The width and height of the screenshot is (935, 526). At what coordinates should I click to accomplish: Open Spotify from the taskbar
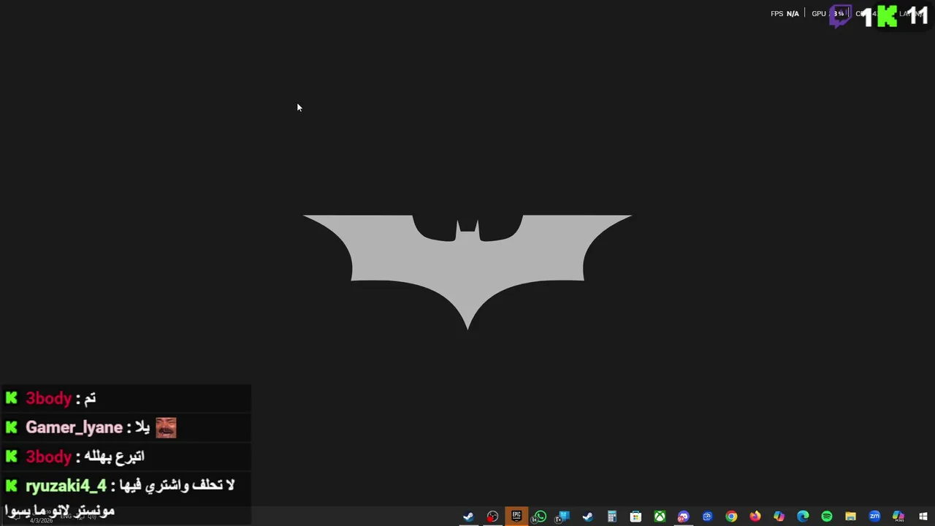827,517
